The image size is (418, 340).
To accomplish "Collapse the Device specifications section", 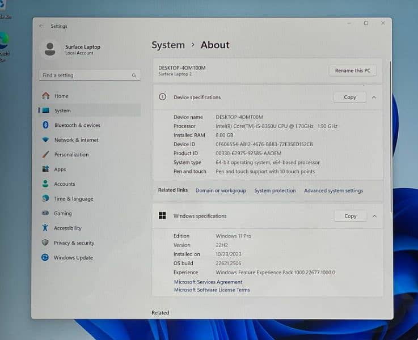I will (x=374, y=97).
